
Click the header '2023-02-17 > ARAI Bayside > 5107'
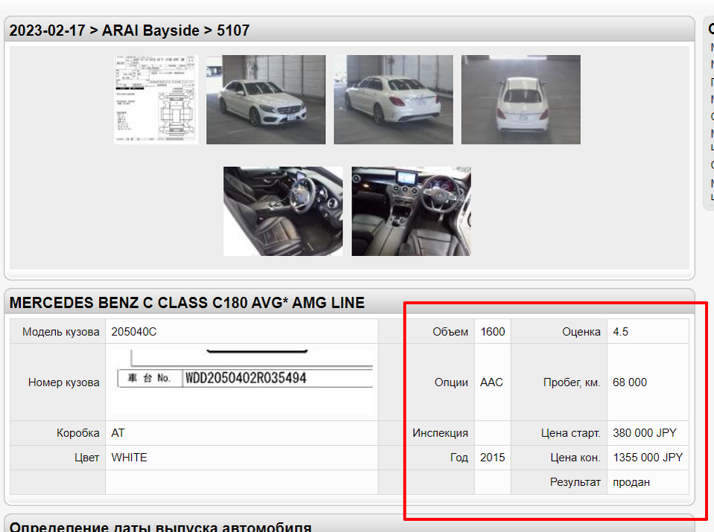click(130, 31)
